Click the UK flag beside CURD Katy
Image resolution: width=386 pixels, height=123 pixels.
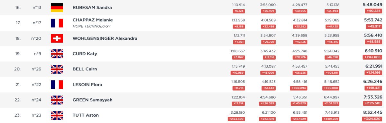pos(57,54)
